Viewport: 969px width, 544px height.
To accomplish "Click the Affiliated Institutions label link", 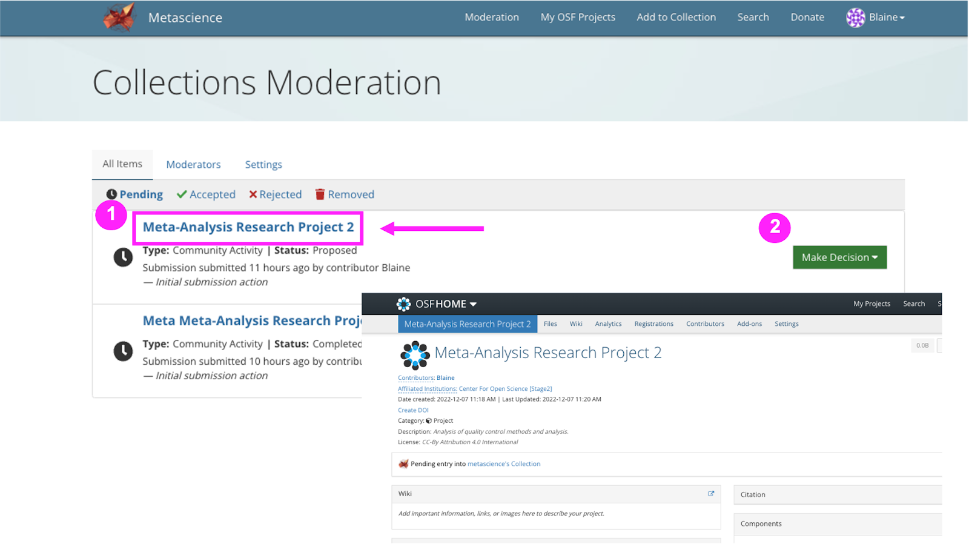I will (x=427, y=389).
